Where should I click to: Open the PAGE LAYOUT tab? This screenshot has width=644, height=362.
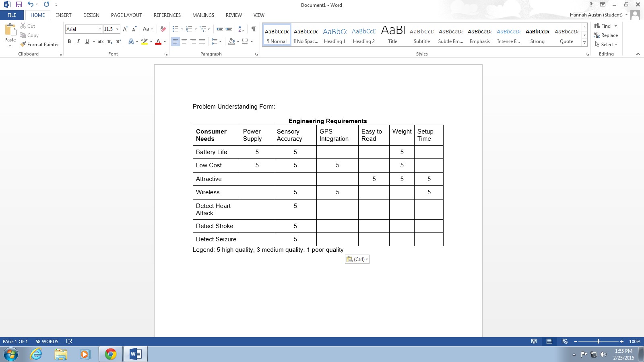[x=126, y=15]
